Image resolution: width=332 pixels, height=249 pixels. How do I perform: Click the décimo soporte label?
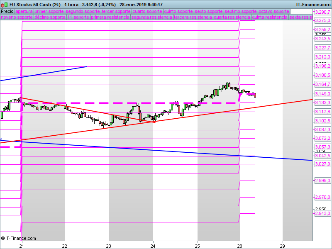(50, 17)
